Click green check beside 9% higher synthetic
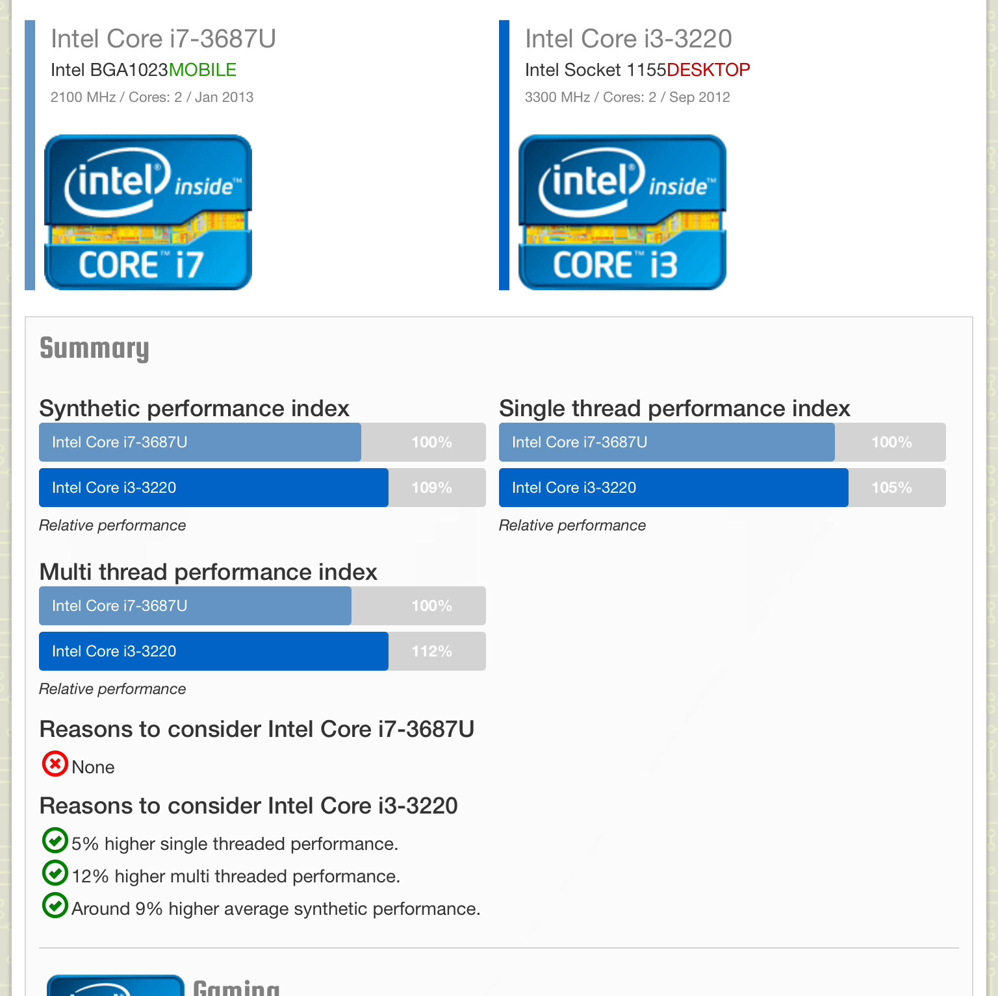This screenshot has width=998, height=996. tap(55, 905)
